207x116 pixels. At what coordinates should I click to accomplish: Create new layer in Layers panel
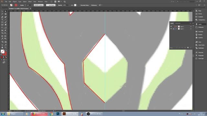[x=188, y=48]
